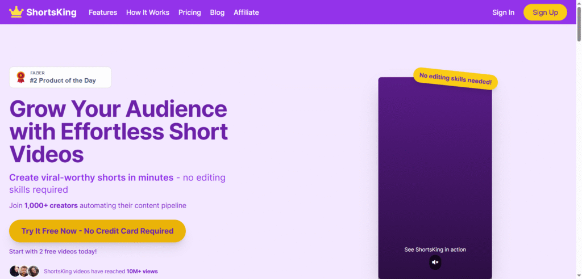Click '1,000+ creators' text

point(51,205)
